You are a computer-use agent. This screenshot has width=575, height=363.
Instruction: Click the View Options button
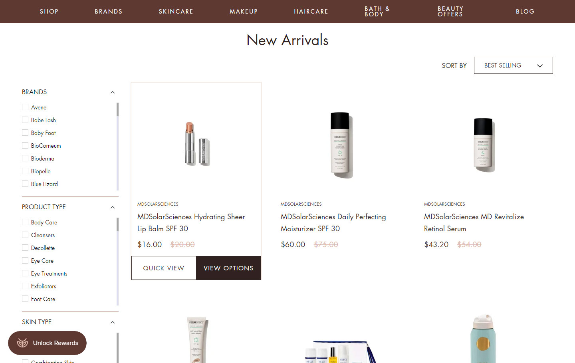click(228, 268)
